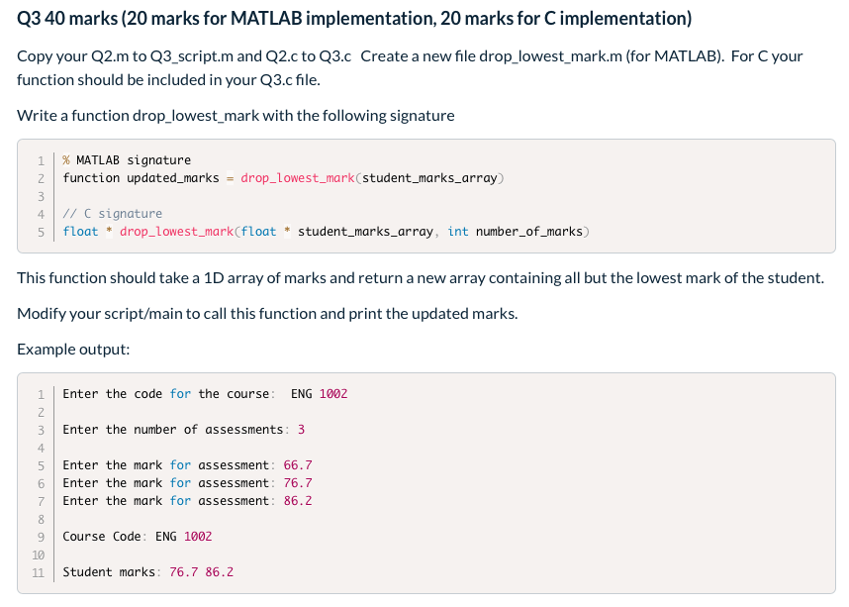
Task: Click line number 11 in example output
Action: (38, 573)
